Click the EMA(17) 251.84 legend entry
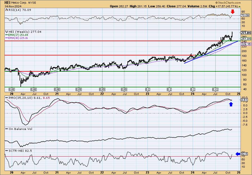Screen dimensions: 252x175 18,35
